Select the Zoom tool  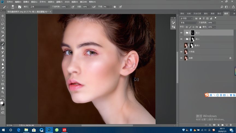point(3,92)
